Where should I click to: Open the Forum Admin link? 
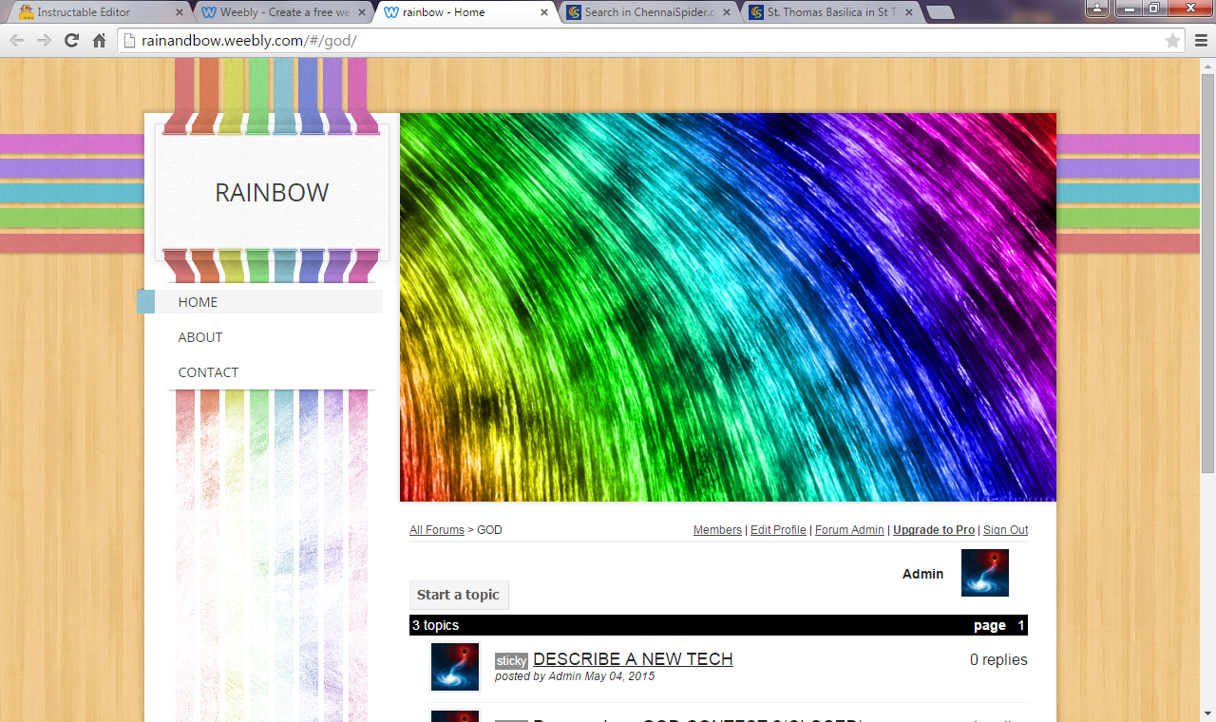coord(849,530)
